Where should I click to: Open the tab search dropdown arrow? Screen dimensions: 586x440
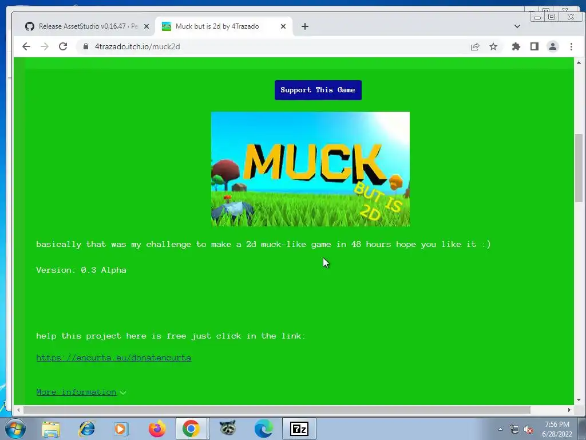(517, 26)
